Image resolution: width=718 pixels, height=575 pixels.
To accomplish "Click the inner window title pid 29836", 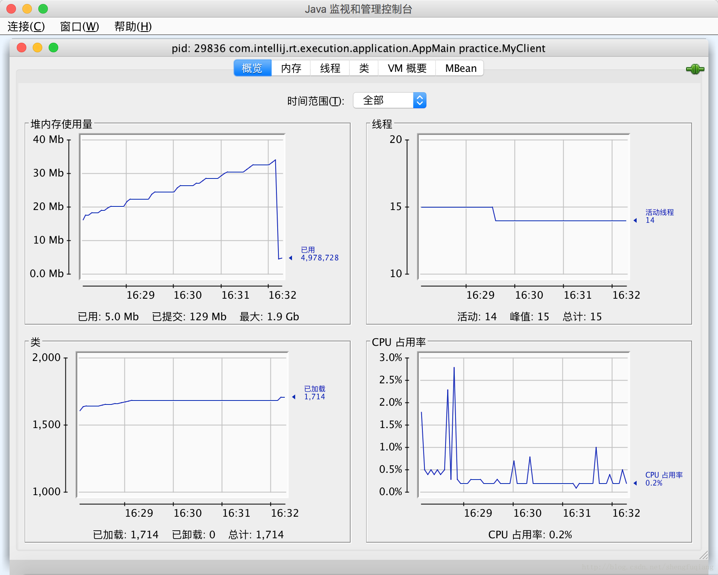I will click(x=359, y=48).
